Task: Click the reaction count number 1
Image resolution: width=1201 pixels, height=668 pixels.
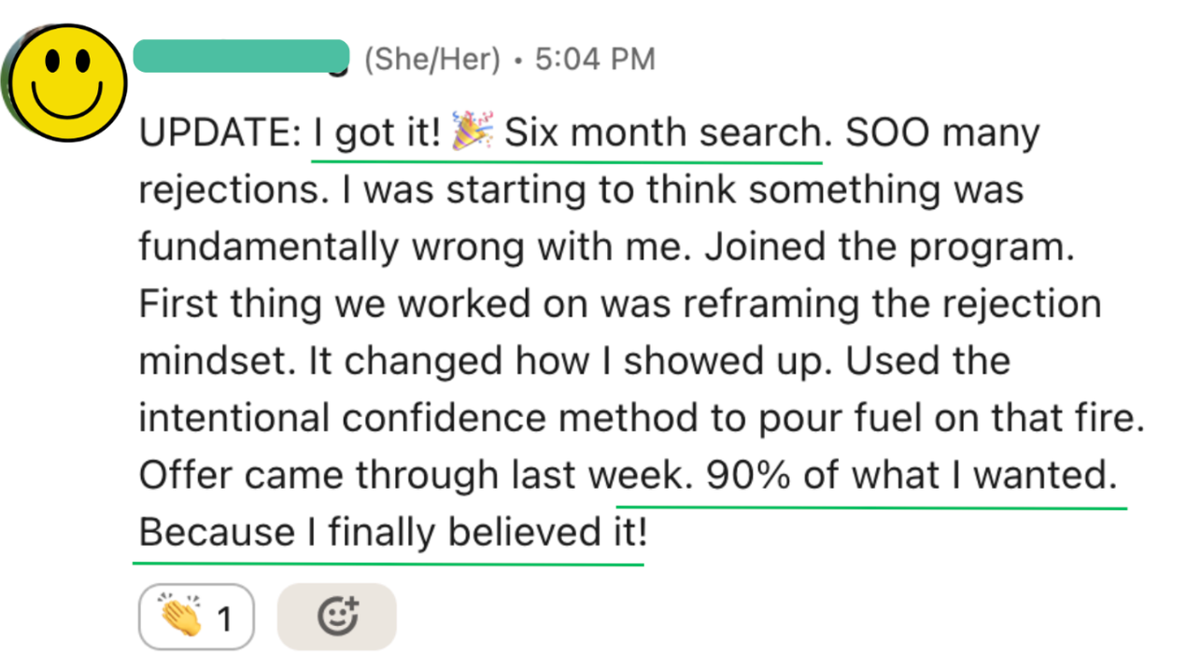Action: click(x=224, y=619)
